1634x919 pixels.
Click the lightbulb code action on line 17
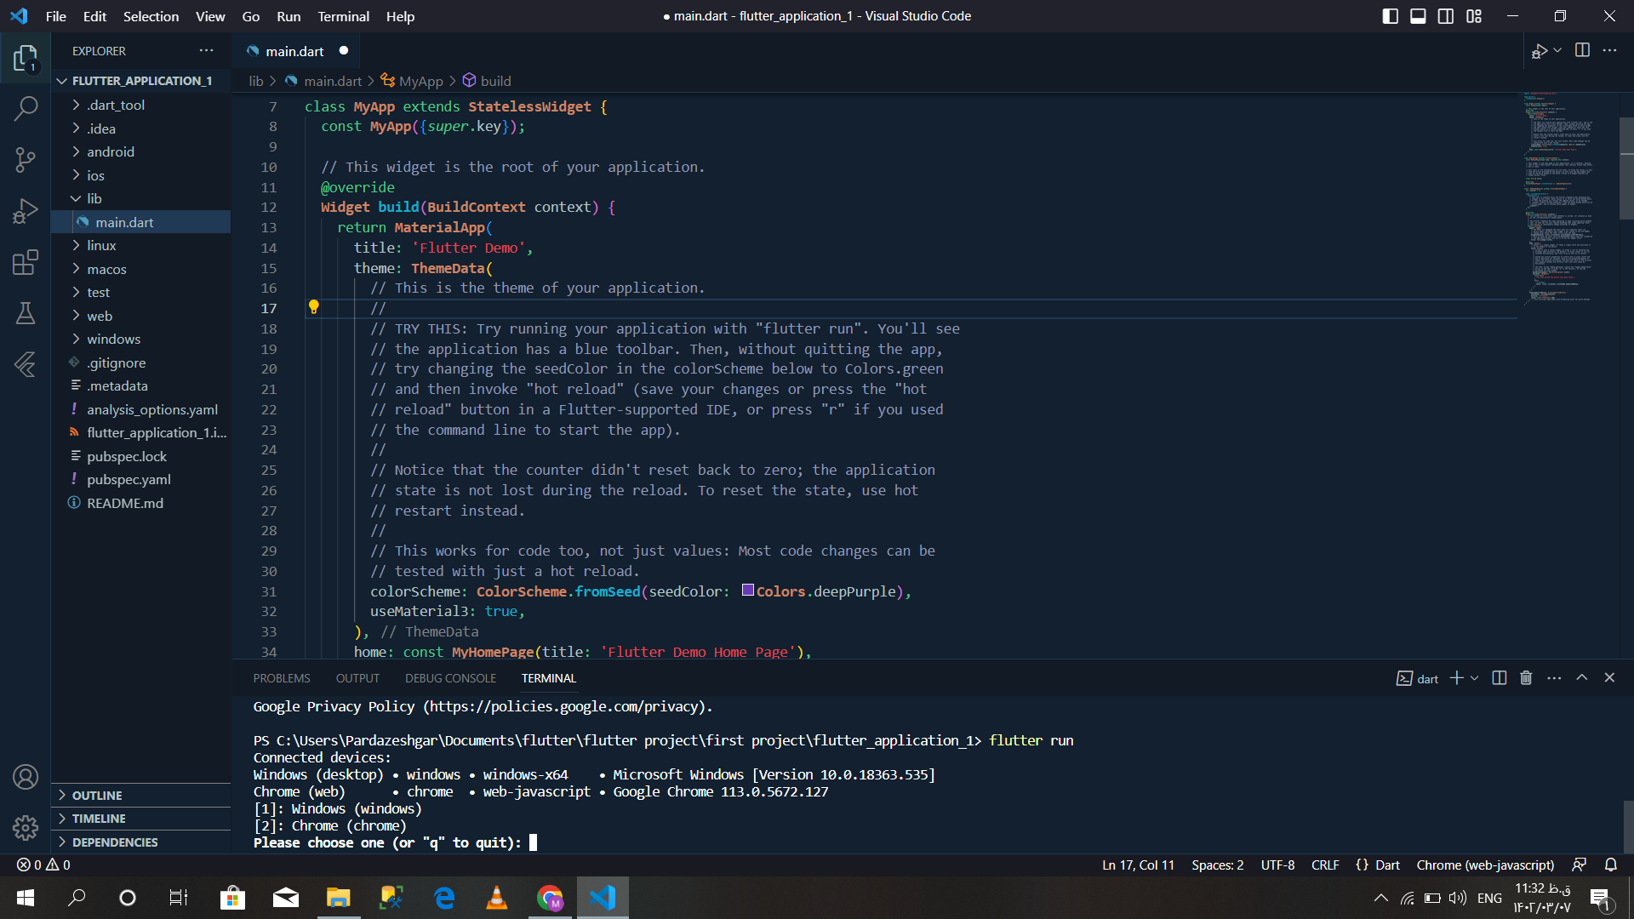tap(313, 307)
